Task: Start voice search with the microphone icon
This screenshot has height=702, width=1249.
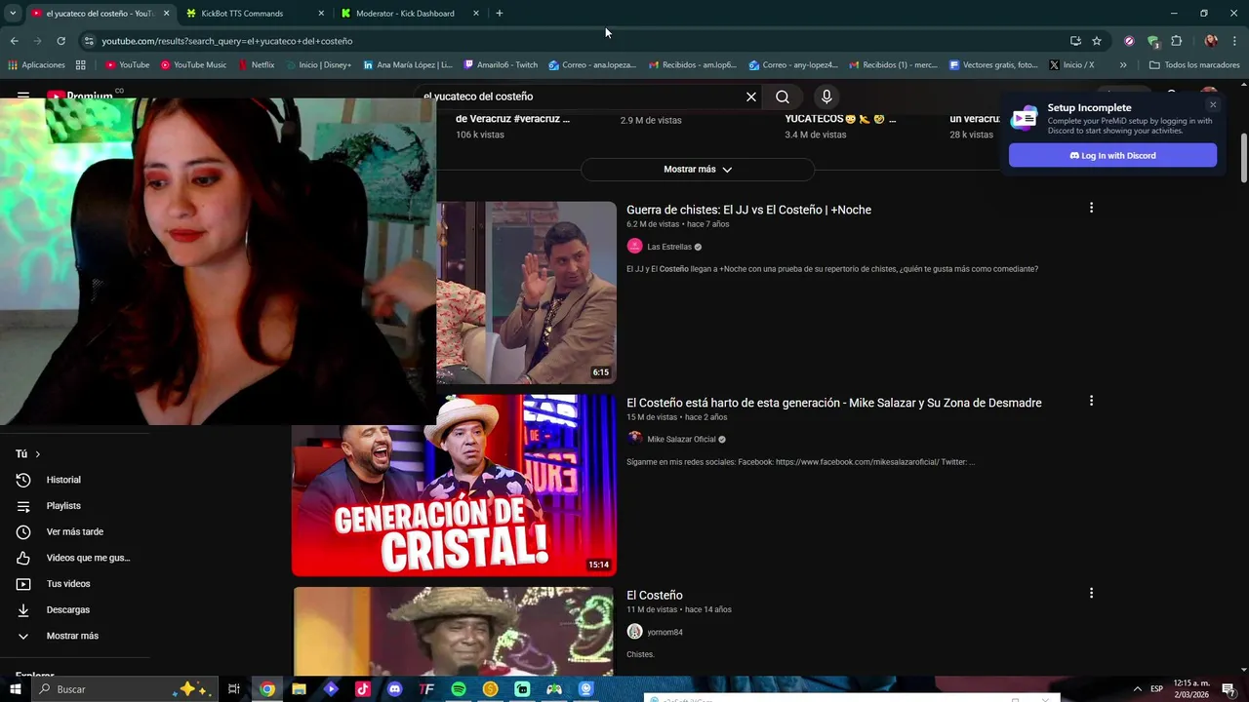Action: (826, 97)
